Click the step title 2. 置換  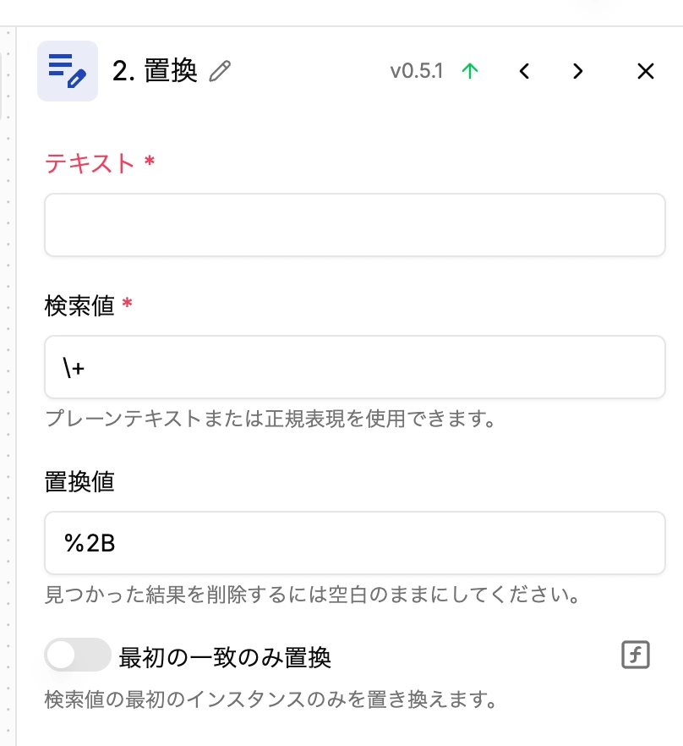[155, 71]
